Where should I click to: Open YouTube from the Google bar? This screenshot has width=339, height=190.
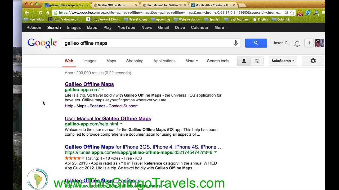tap(126, 27)
